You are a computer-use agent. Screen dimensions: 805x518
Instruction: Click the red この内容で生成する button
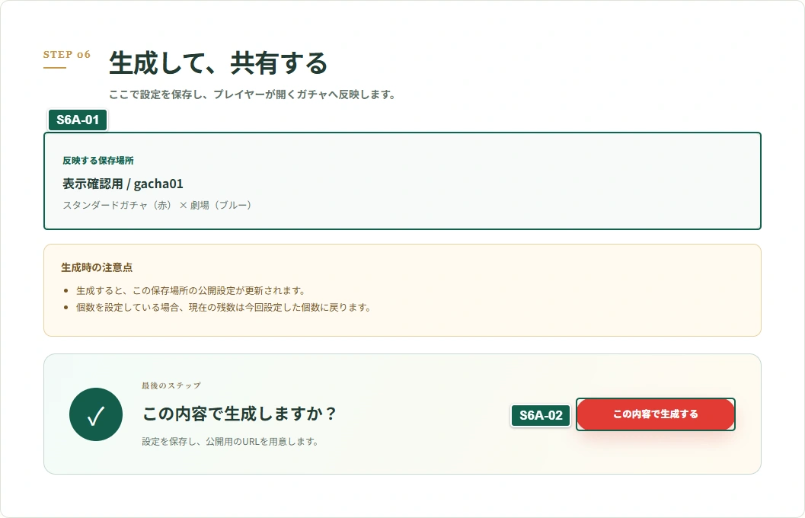coord(656,414)
